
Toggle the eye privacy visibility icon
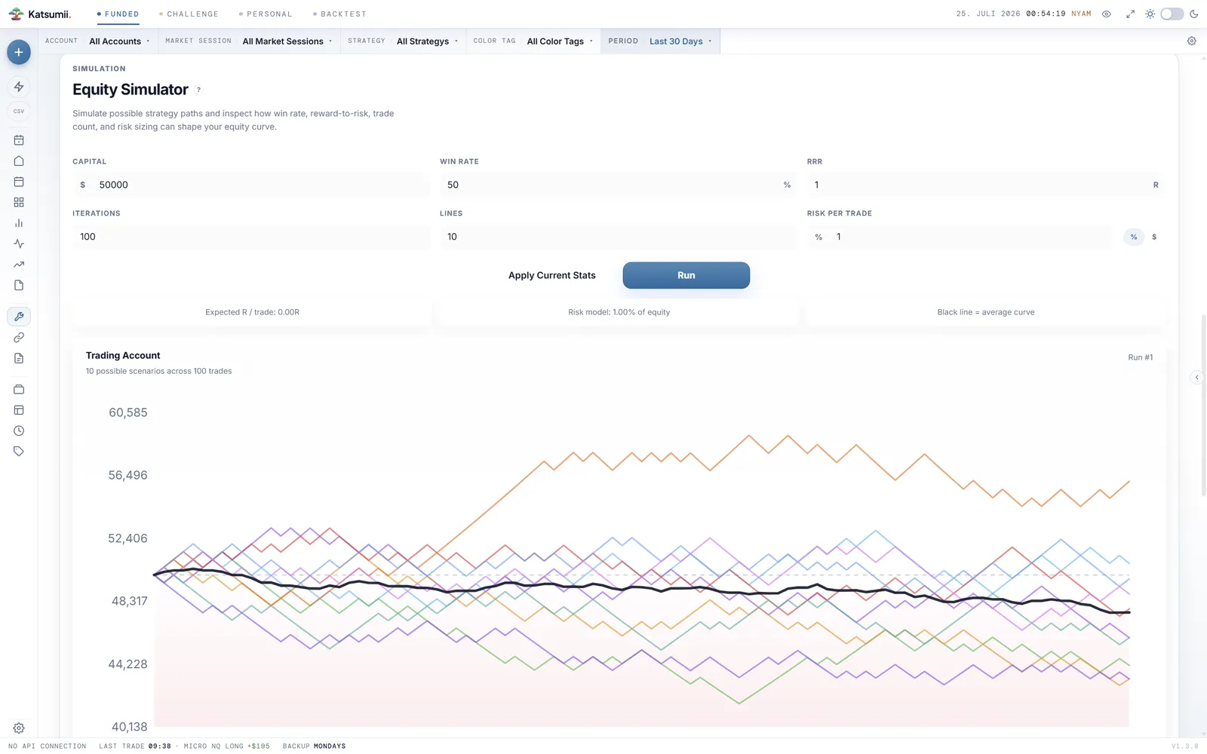point(1107,14)
